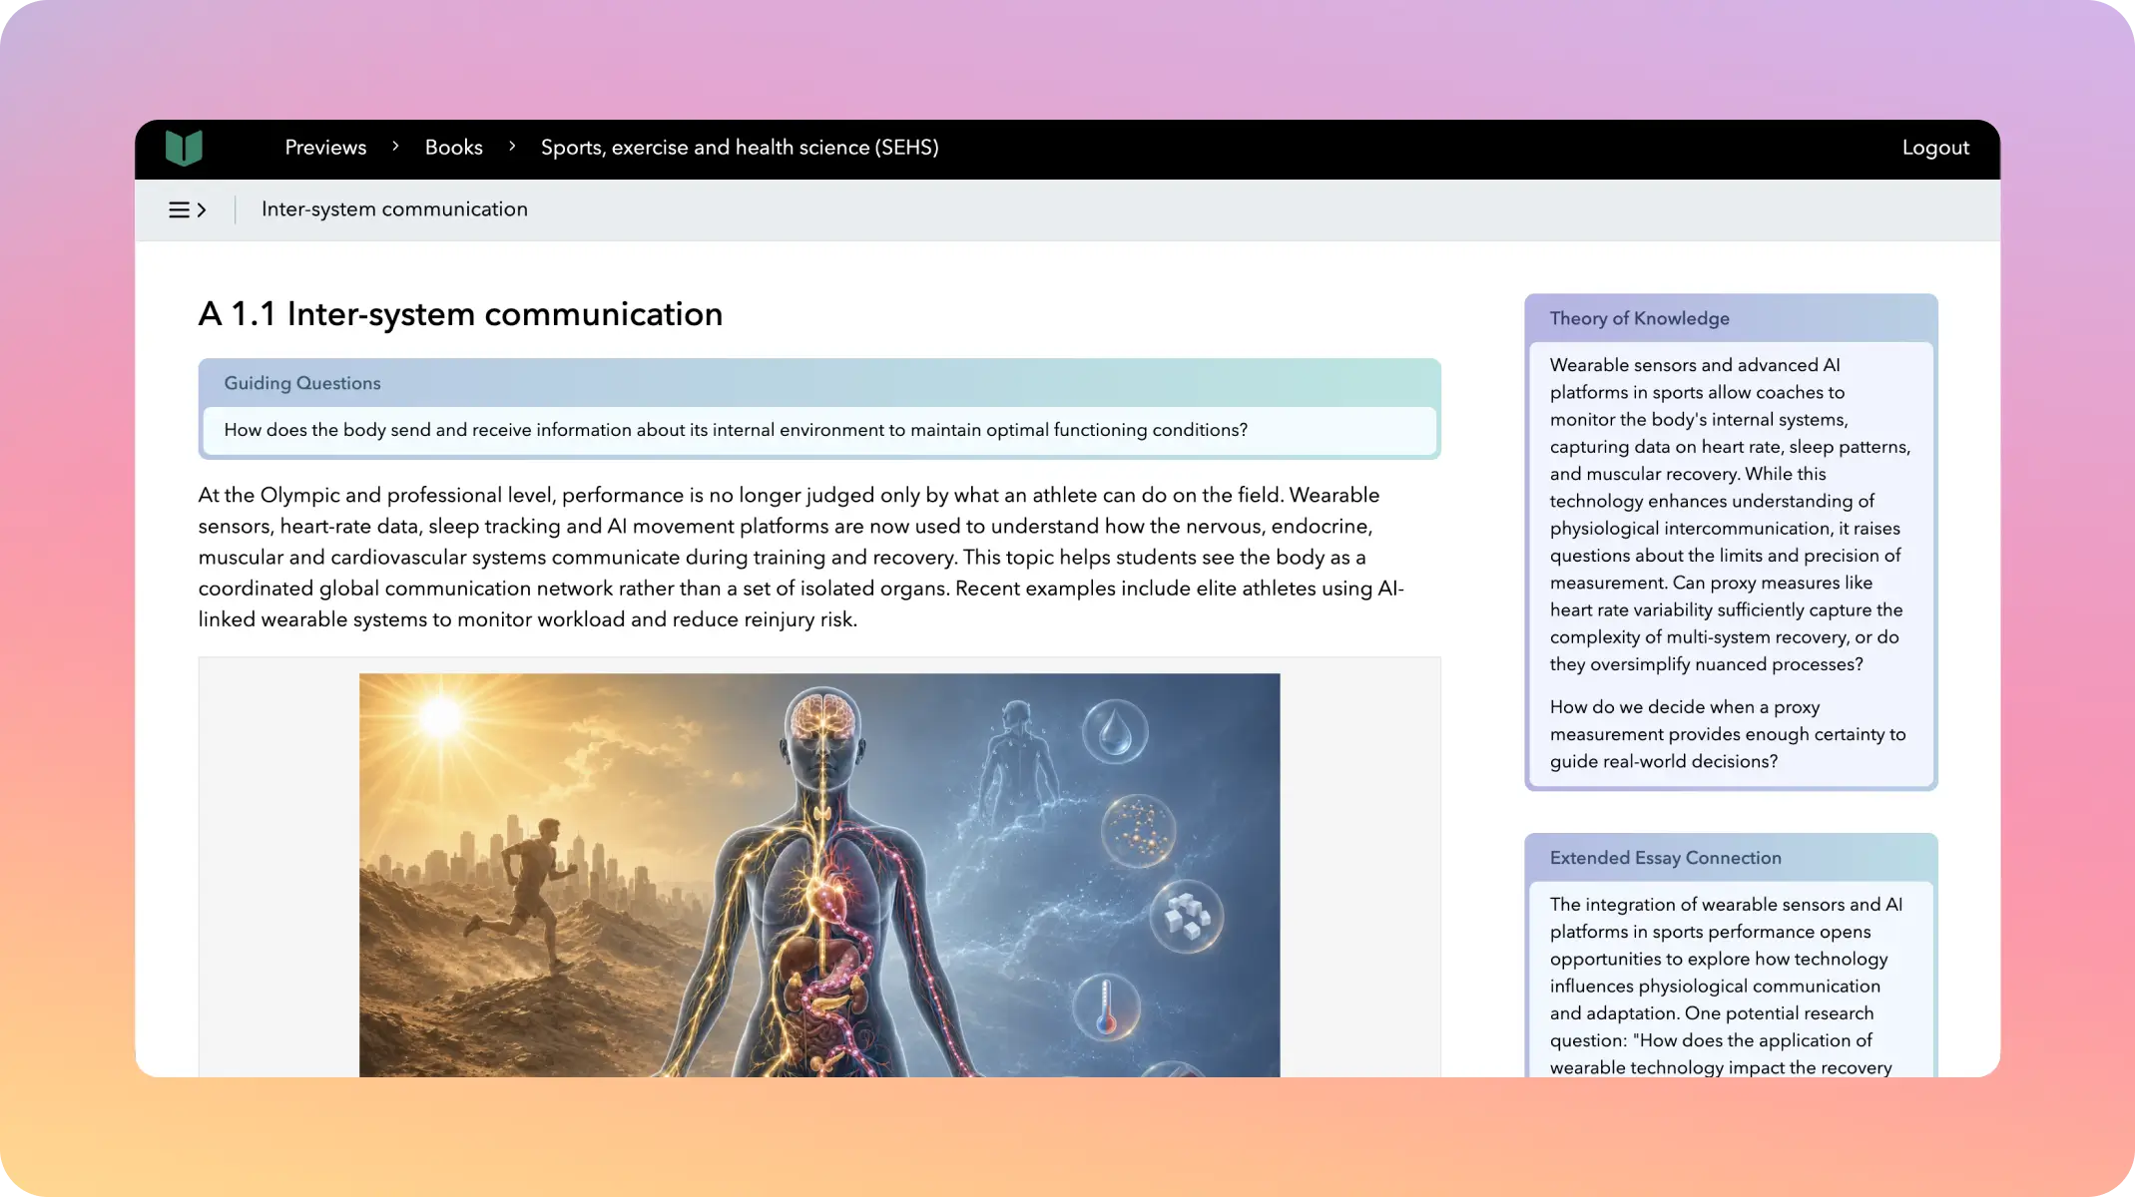Open Sports, exercise and health science breadcrumb
Screen dimensions: 2135x1197
point(740,148)
